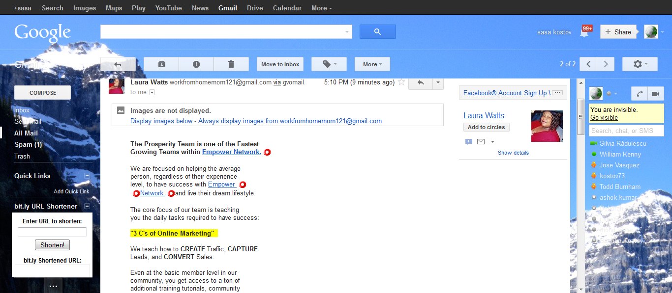The image size is (672, 293).
Task: Open the gadgets ellipsis at sidebar bottom
Action: [53, 286]
